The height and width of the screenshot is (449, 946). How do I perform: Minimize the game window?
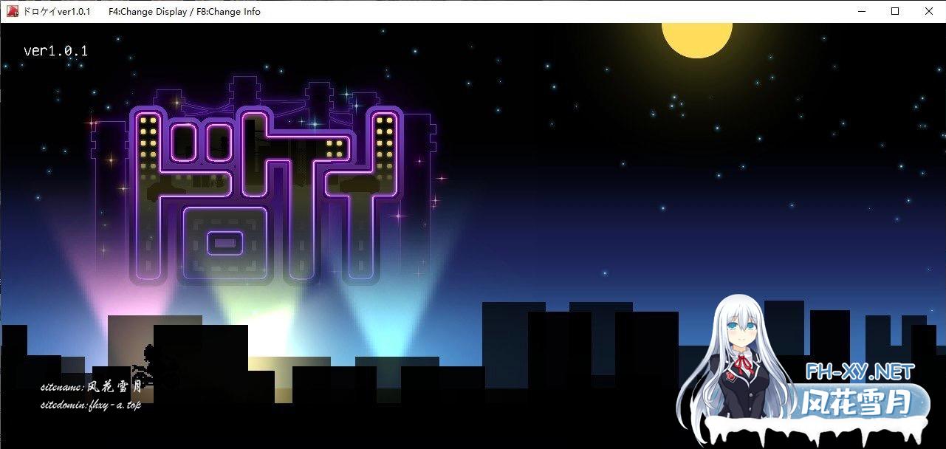pyautogui.click(x=860, y=11)
